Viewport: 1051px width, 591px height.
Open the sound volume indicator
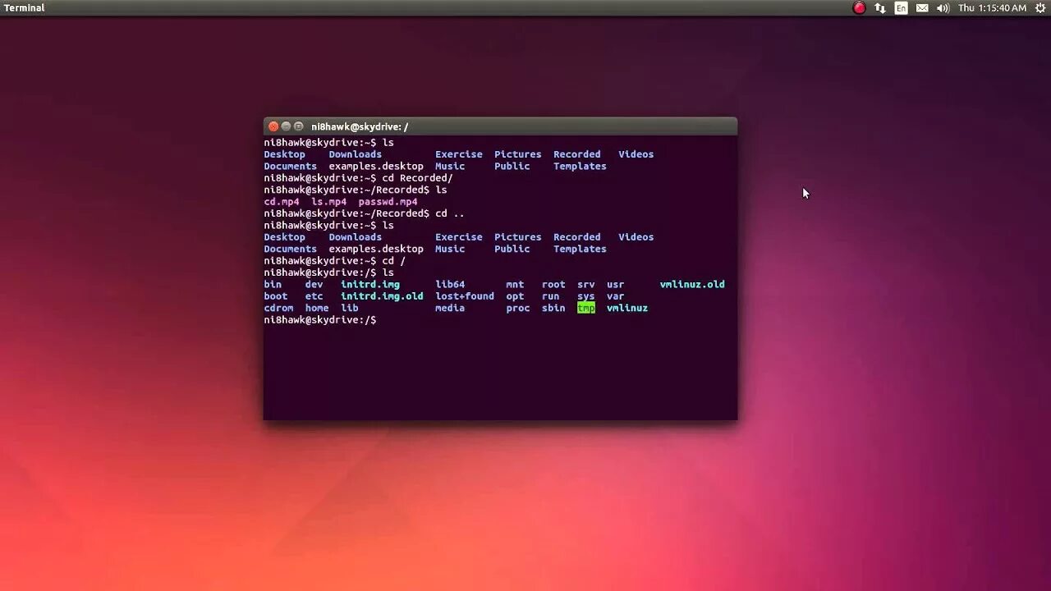(943, 8)
